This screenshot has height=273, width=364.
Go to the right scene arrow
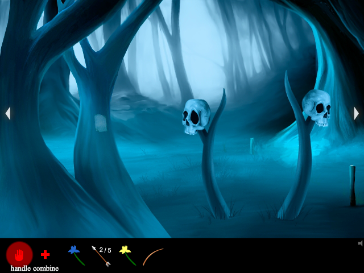(x=357, y=113)
